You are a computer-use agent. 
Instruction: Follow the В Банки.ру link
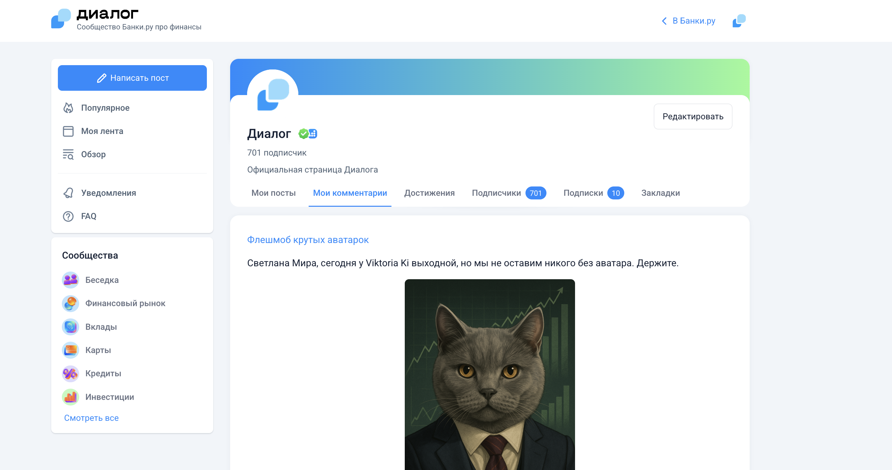tap(693, 21)
